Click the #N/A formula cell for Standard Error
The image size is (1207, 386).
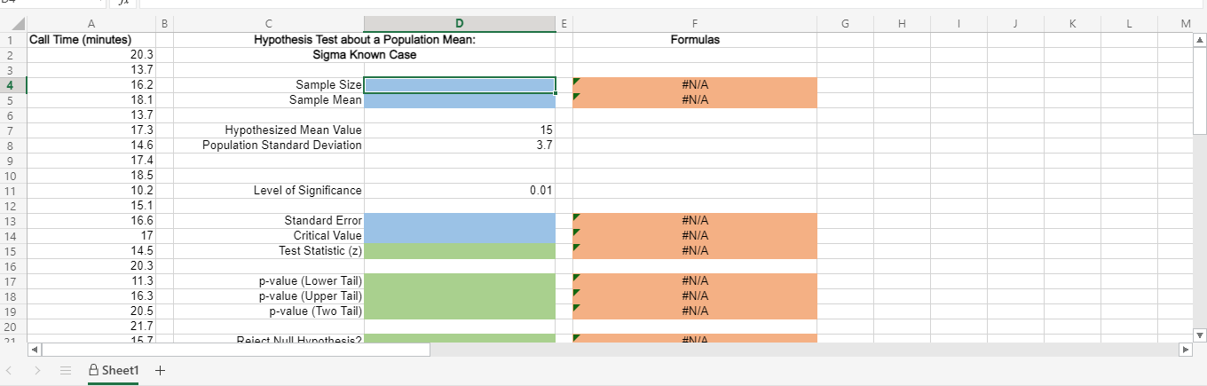pyautogui.click(x=695, y=221)
